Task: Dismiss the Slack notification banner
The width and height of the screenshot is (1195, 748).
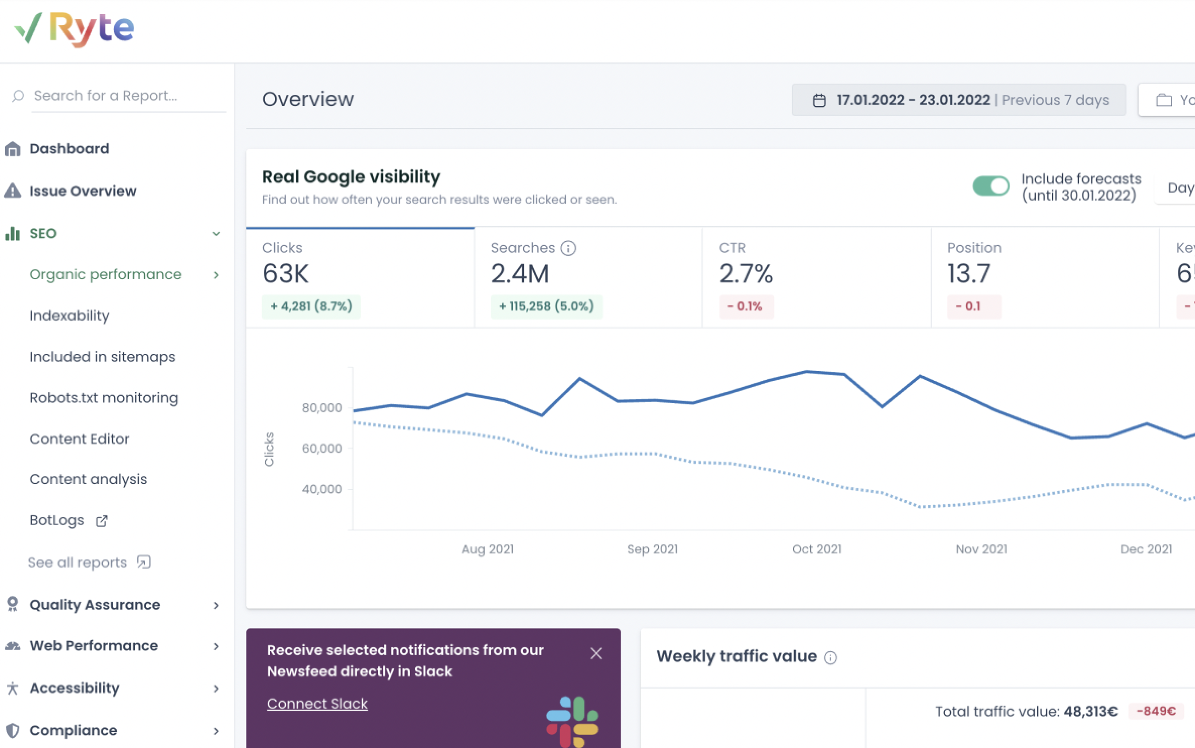Action: point(596,654)
